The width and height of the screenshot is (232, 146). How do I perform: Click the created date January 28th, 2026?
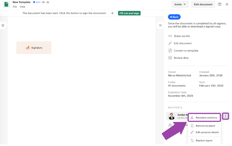pyautogui.click(x=211, y=75)
